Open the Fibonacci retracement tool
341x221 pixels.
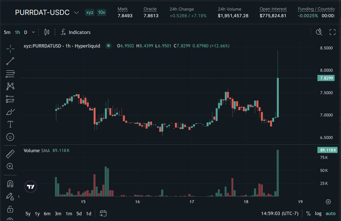[10, 74]
